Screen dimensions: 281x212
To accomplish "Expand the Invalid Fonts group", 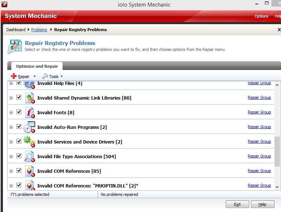I will click(11, 113).
